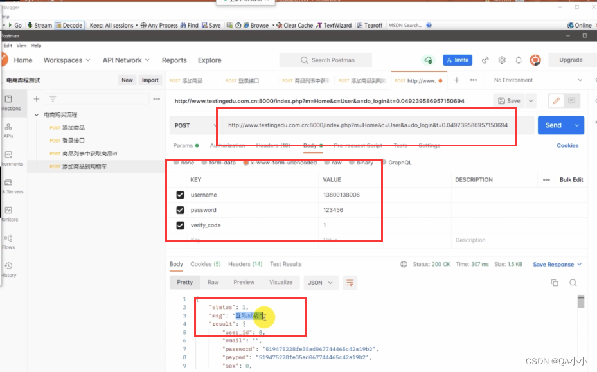This screenshot has width=597, height=372.
Task: Click the network globe icon in response
Action: pos(404,264)
